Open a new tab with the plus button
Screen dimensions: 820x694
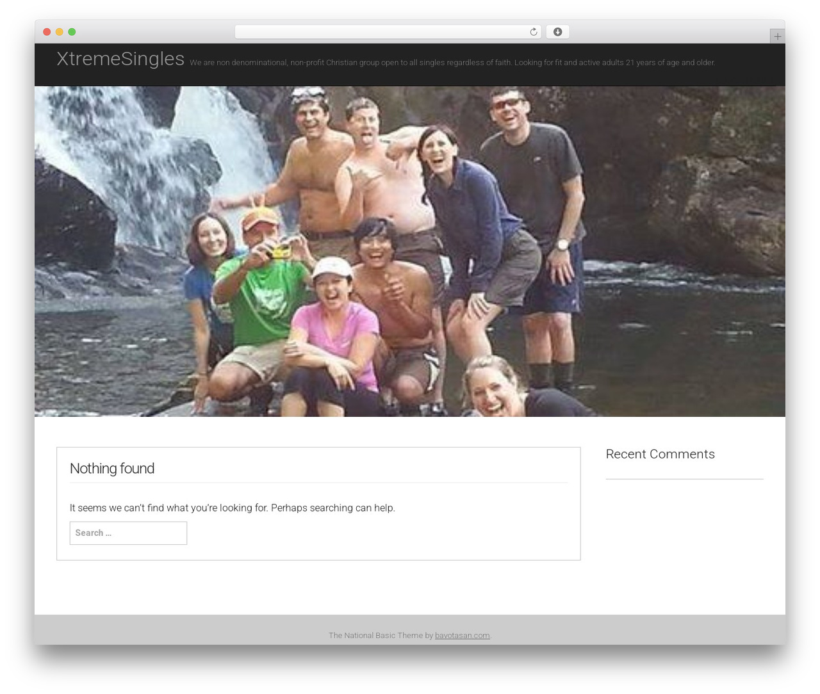pyautogui.click(x=777, y=36)
